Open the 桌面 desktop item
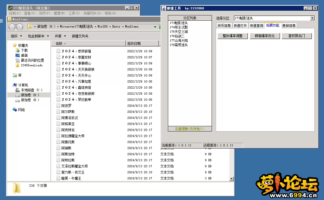This screenshot has height=200, width=324. coord(24,55)
